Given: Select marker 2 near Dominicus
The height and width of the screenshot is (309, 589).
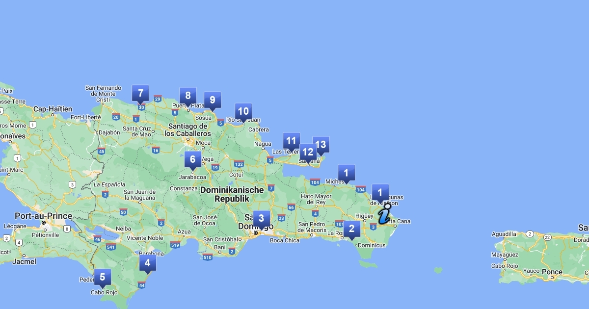Looking at the screenshot, I should tap(351, 229).
